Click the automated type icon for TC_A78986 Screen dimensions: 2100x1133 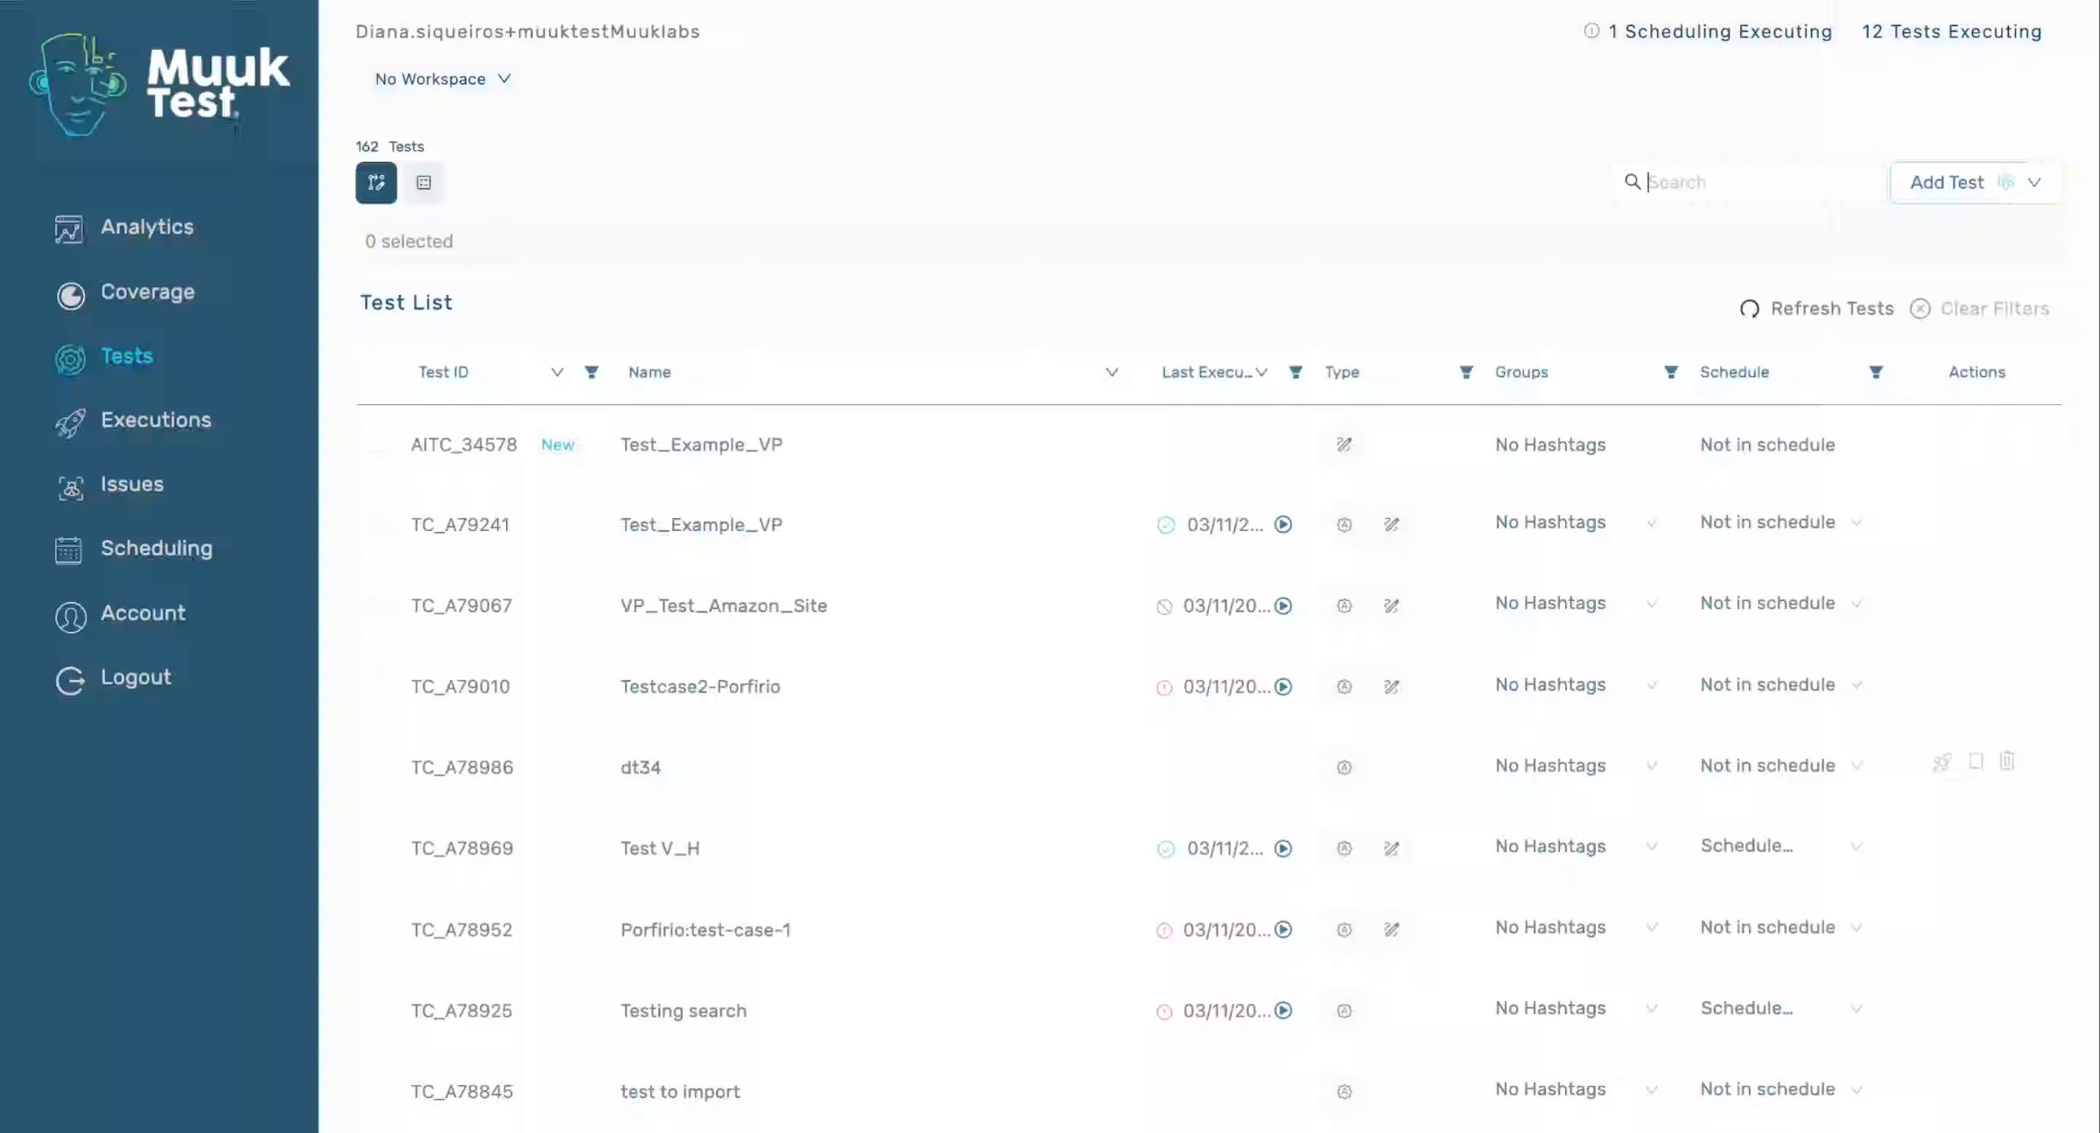(1345, 768)
